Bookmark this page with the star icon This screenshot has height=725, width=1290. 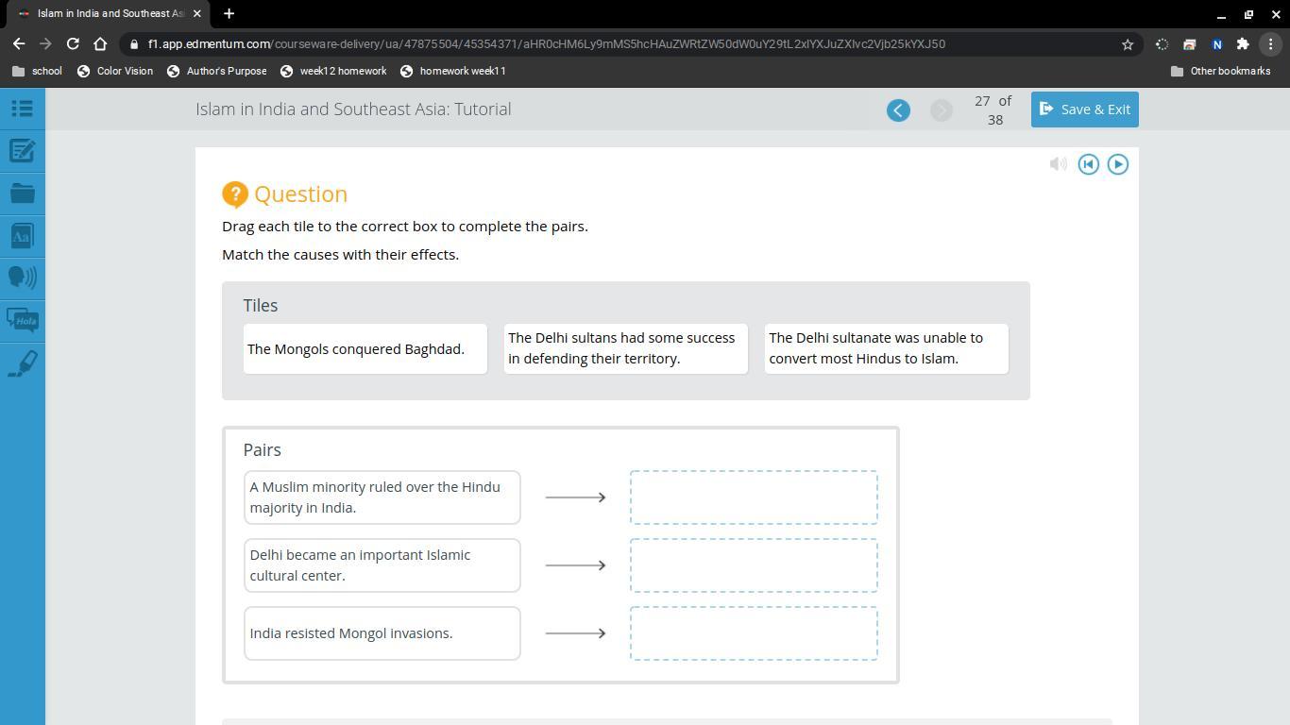coord(1128,44)
